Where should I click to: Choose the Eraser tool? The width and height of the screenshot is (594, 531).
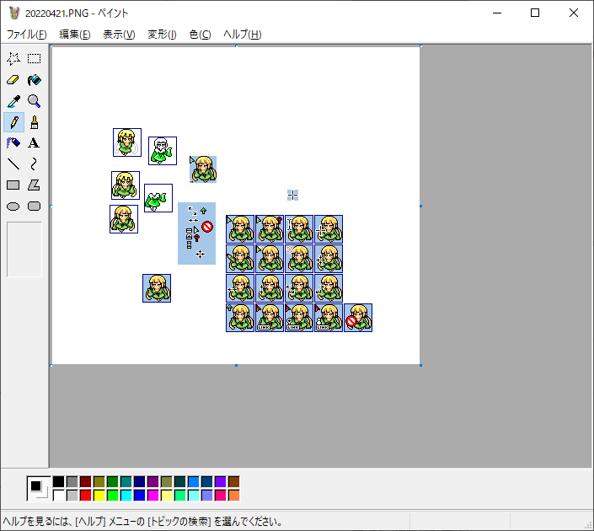[13, 80]
